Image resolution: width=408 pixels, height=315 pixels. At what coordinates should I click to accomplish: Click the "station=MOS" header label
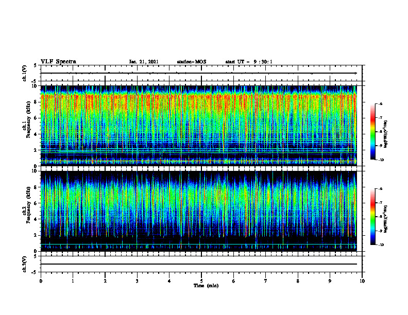[192, 62]
